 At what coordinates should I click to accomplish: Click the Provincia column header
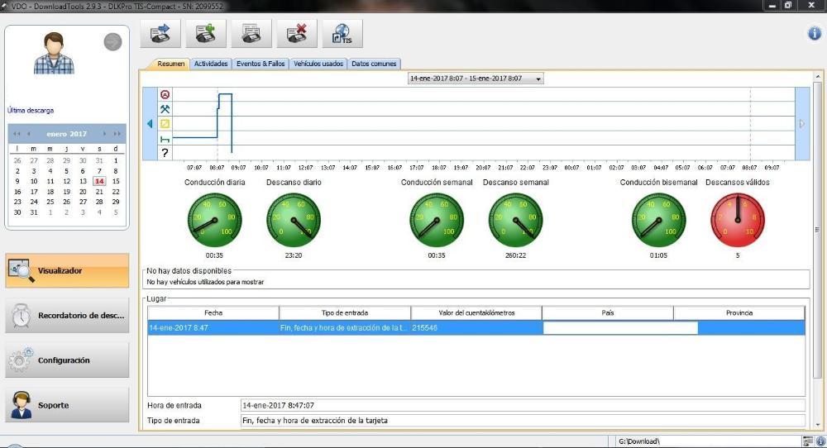click(x=739, y=313)
